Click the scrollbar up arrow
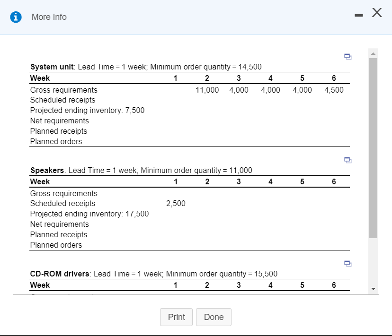This screenshot has width=392, height=336. pyautogui.click(x=373, y=53)
